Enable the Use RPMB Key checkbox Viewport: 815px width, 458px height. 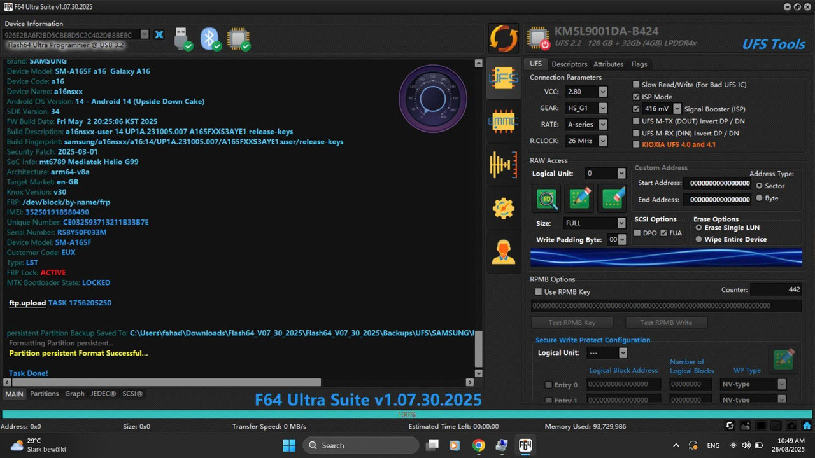click(539, 292)
